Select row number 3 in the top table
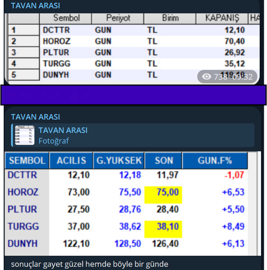The width and height of the screenshot is (267, 270). coord(24,52)
